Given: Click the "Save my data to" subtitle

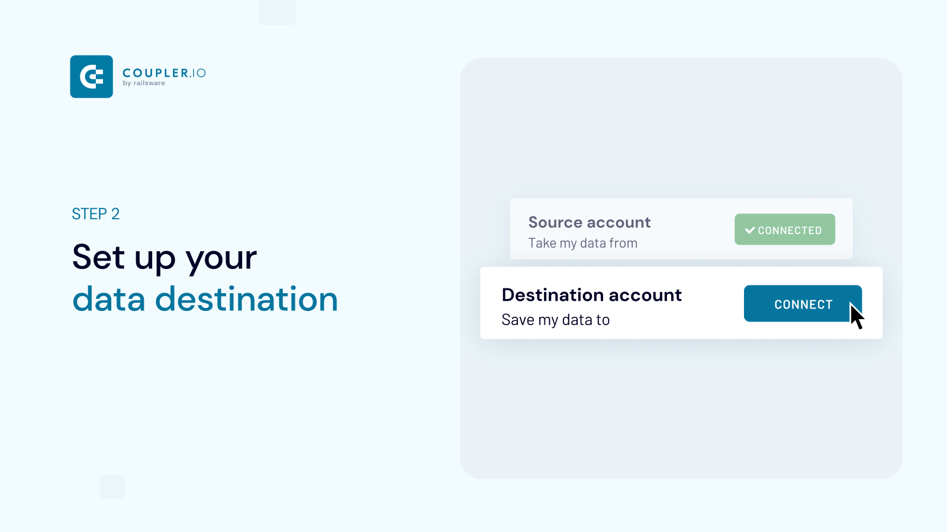Looking at the screenshot, I should 555,320.
